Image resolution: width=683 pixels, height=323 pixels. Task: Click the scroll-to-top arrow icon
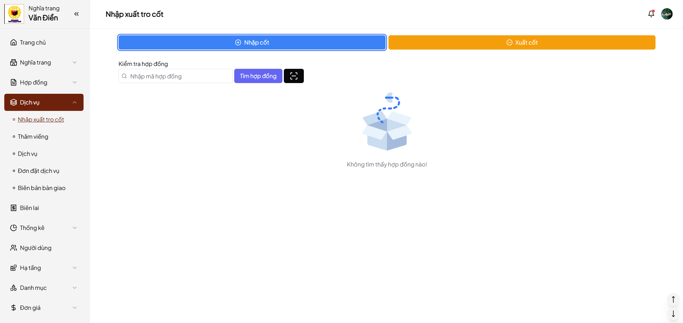pos(673,299)
